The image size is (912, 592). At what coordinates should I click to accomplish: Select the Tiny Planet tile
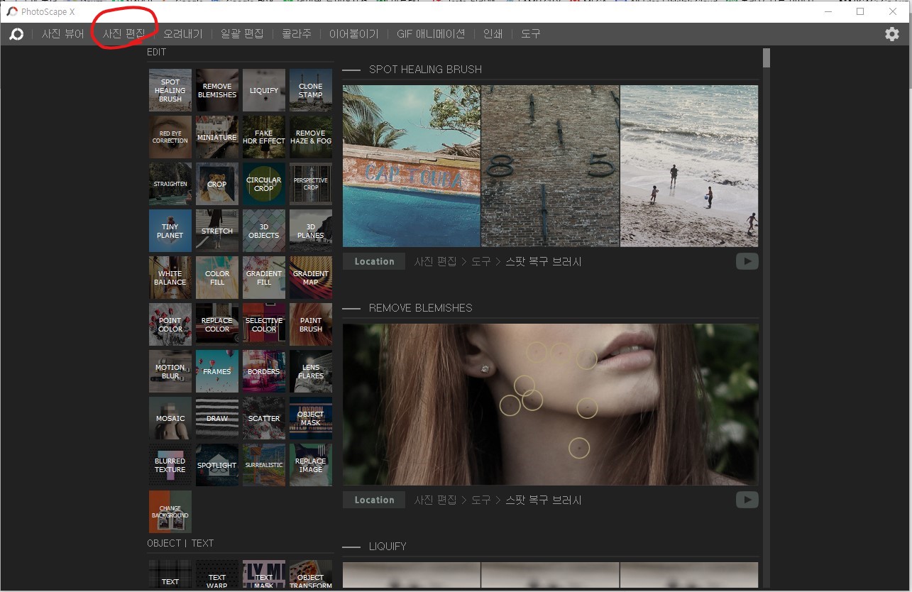(170, 231)
